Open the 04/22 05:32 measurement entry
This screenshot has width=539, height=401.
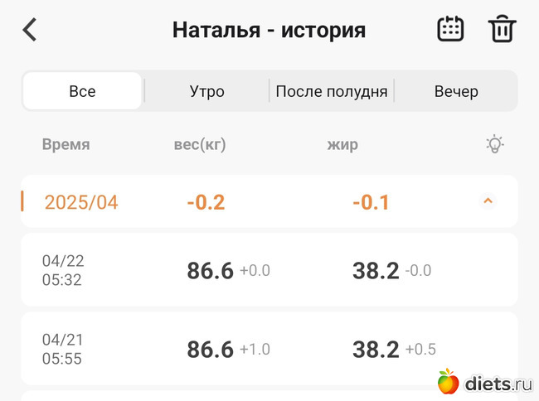pyautogui.click(x=269, y=270)
